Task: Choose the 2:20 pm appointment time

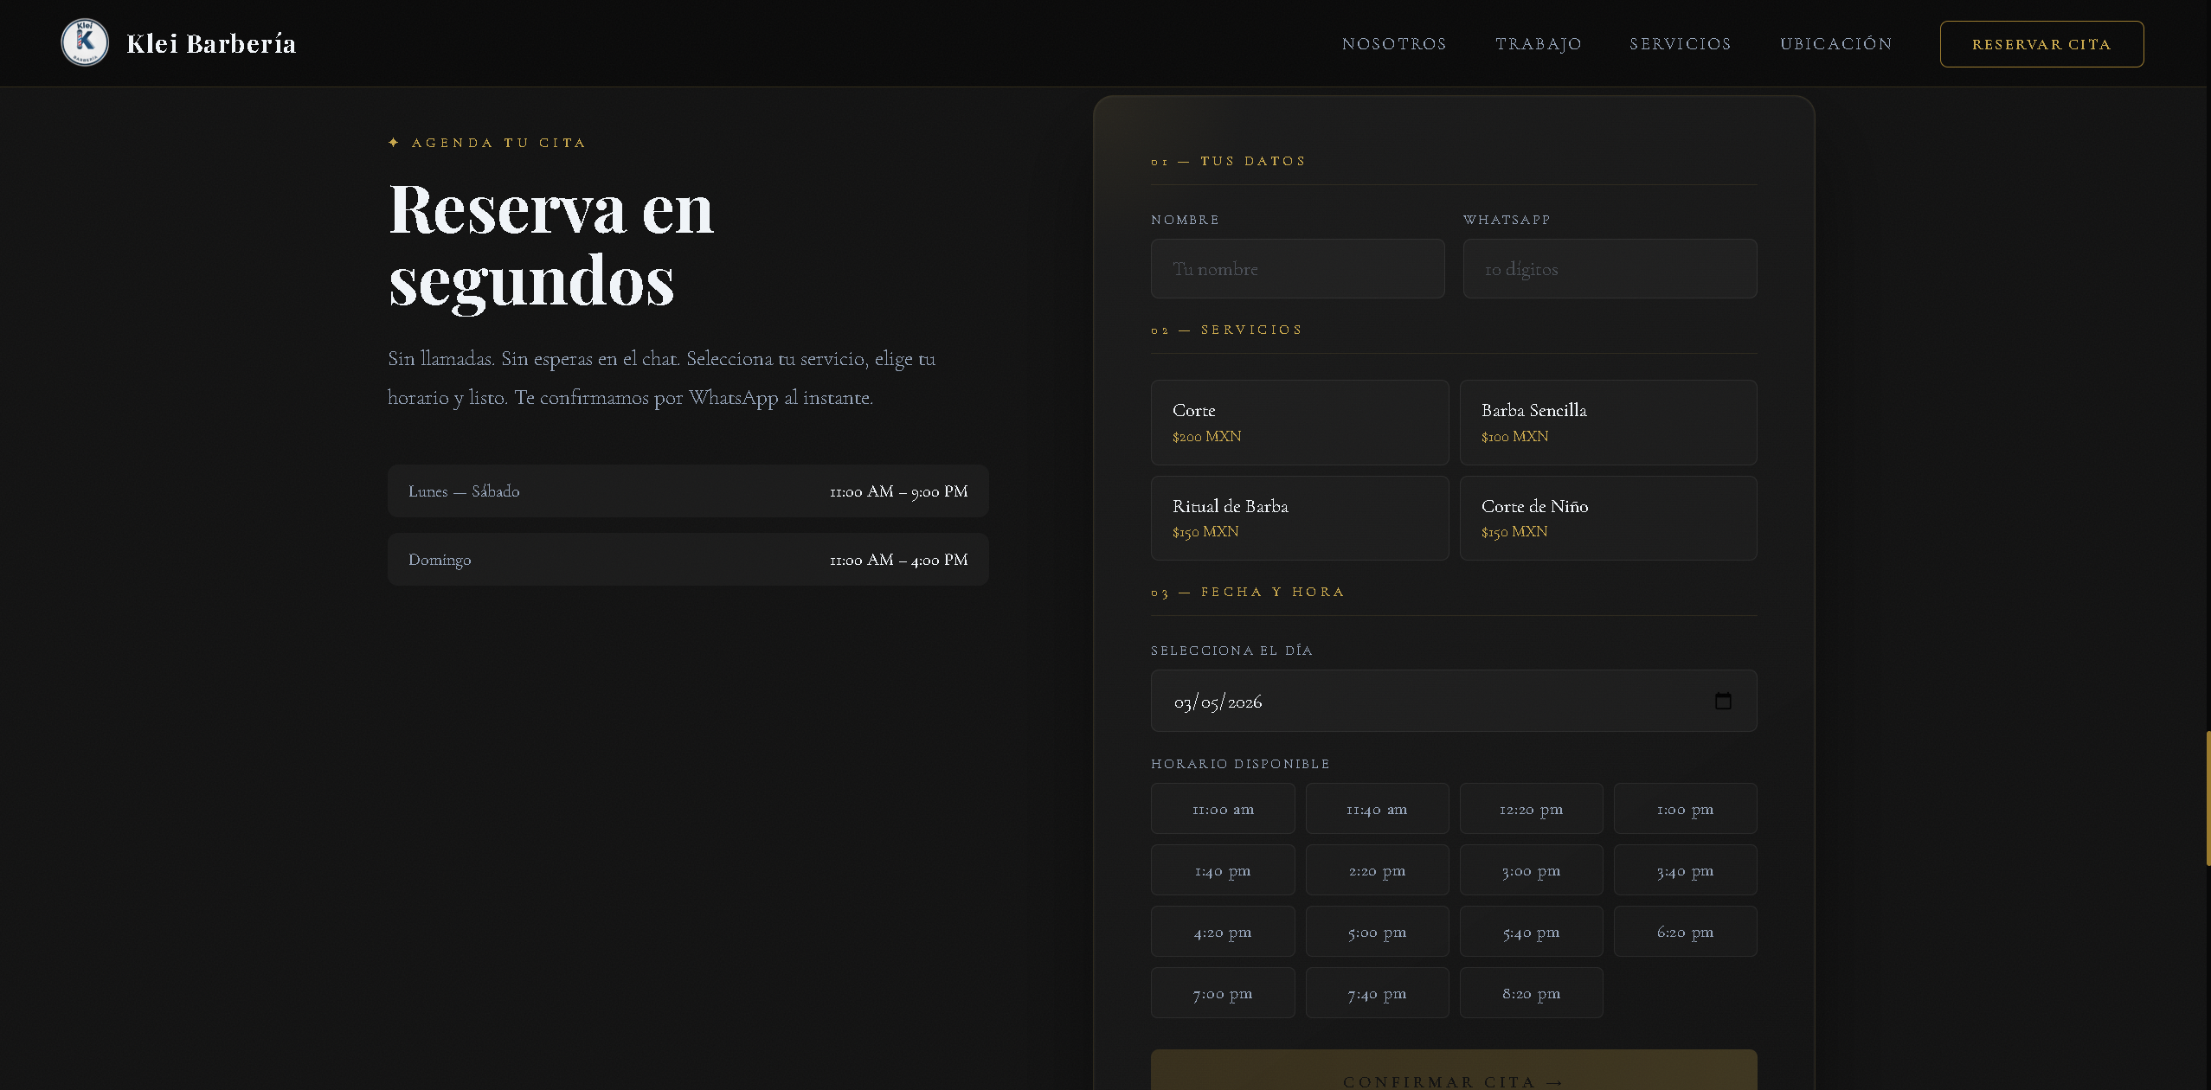Action: (x=1377, y=870)
